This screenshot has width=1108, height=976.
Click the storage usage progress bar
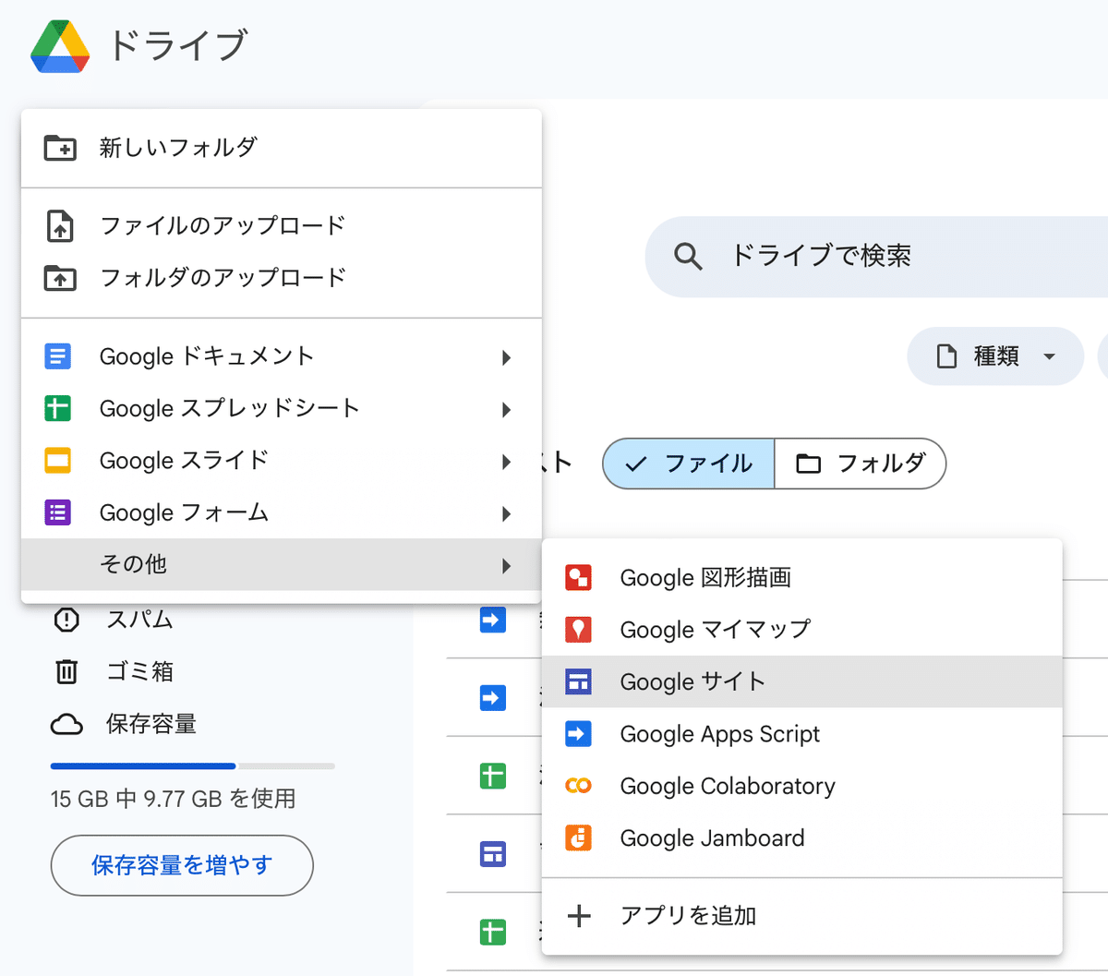[192, 765]
